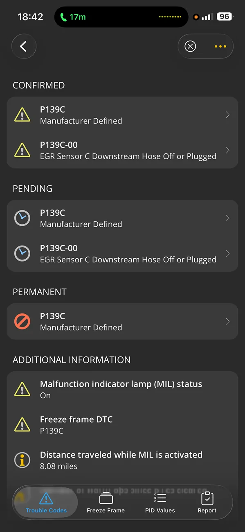Tap the back arrow button
This screenshot has width=245, height=532.
coord(24,46)
